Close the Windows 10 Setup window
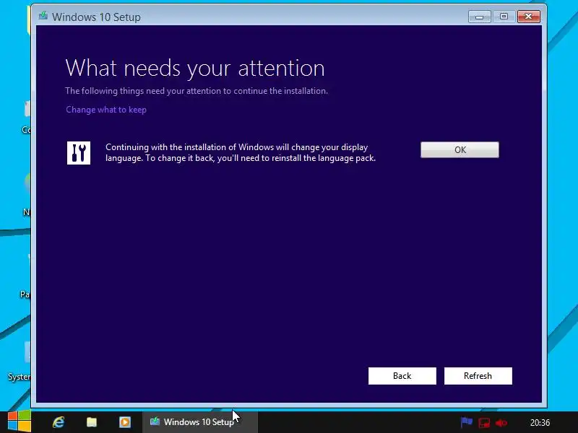The image size is (578, 433). pos(529,17)
